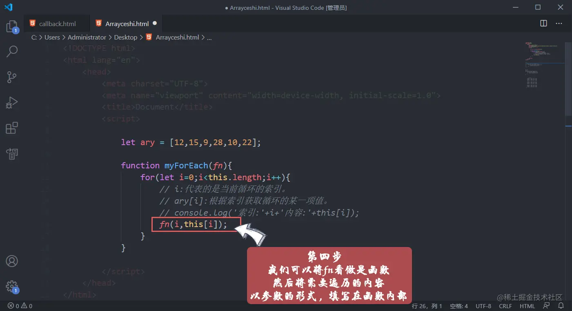Open the Search view

pos(11,51)
